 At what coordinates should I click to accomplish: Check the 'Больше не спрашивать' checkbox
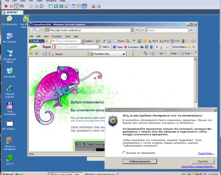[x=124, y=153]
